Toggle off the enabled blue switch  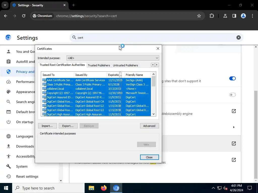(x=232, y=78)
